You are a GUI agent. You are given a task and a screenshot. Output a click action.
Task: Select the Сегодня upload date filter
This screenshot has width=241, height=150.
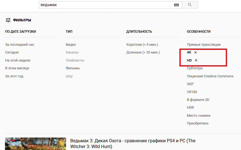click(x=12, y=52)
